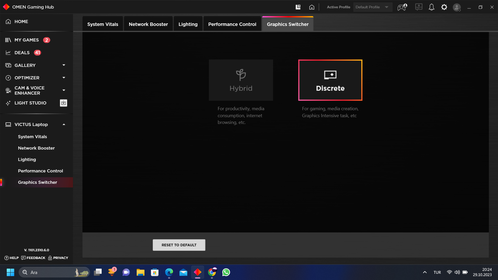Open the Active Profile dropdown

coord(372,7)
